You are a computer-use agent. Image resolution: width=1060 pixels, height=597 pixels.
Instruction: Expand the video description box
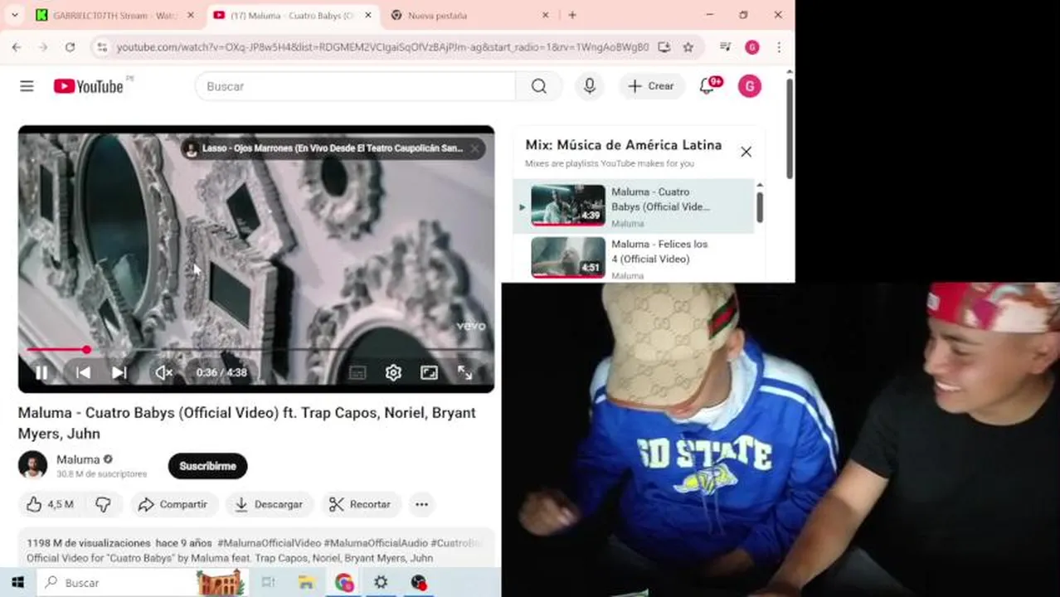click(256, 549)
